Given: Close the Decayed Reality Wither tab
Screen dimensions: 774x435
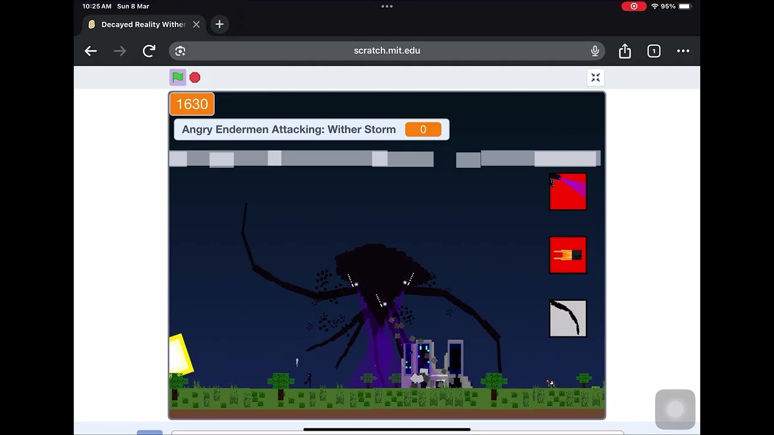Looking at the screenshot, I should pyautogui.click(x=196, y=24).
